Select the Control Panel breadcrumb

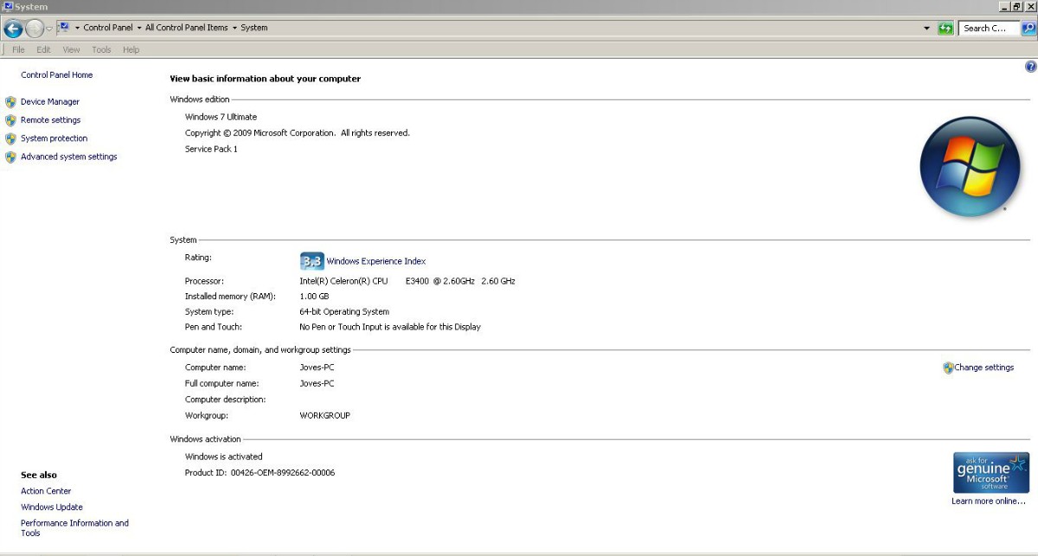click(108, 28)
